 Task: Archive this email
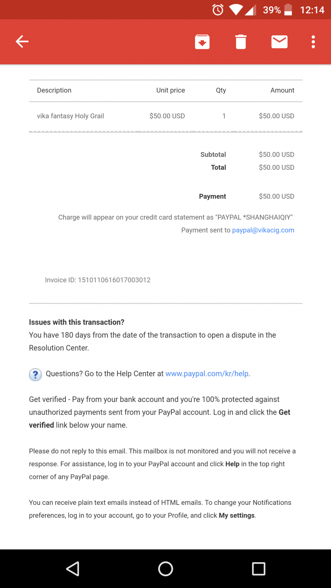tap(202, 42)
